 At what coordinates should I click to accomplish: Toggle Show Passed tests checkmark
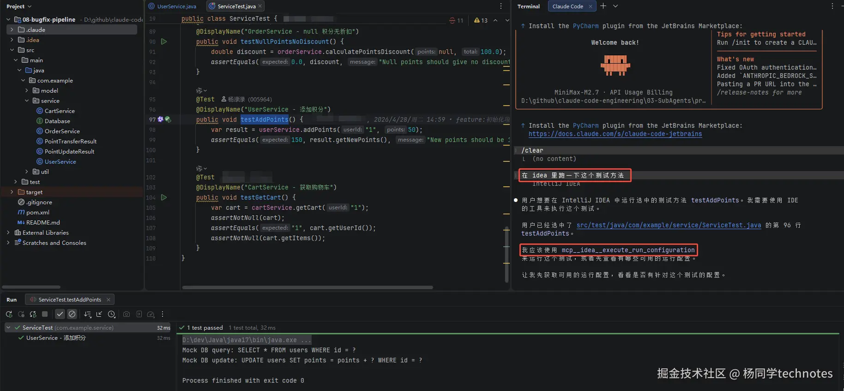coord(60,314)
